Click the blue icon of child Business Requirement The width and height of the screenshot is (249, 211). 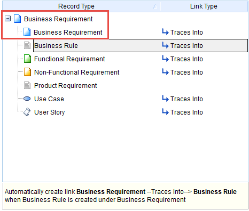click(27, 32)
